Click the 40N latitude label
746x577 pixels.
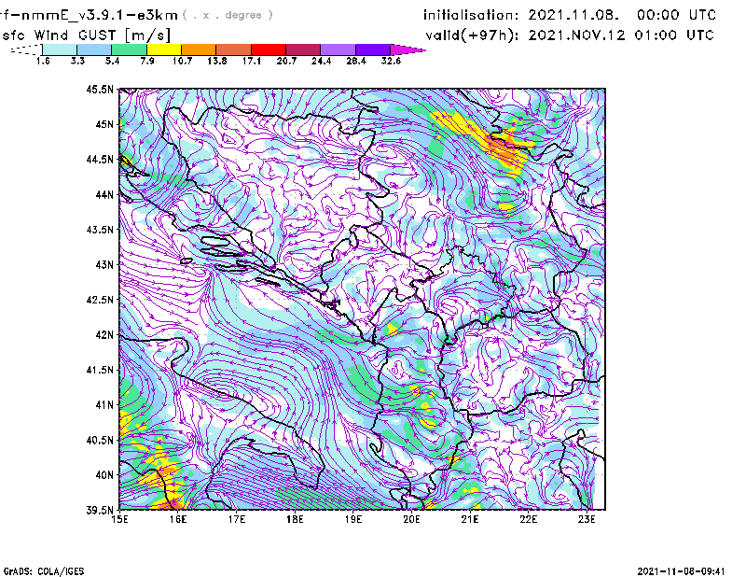pyautogui.click(x=104, y=474)
